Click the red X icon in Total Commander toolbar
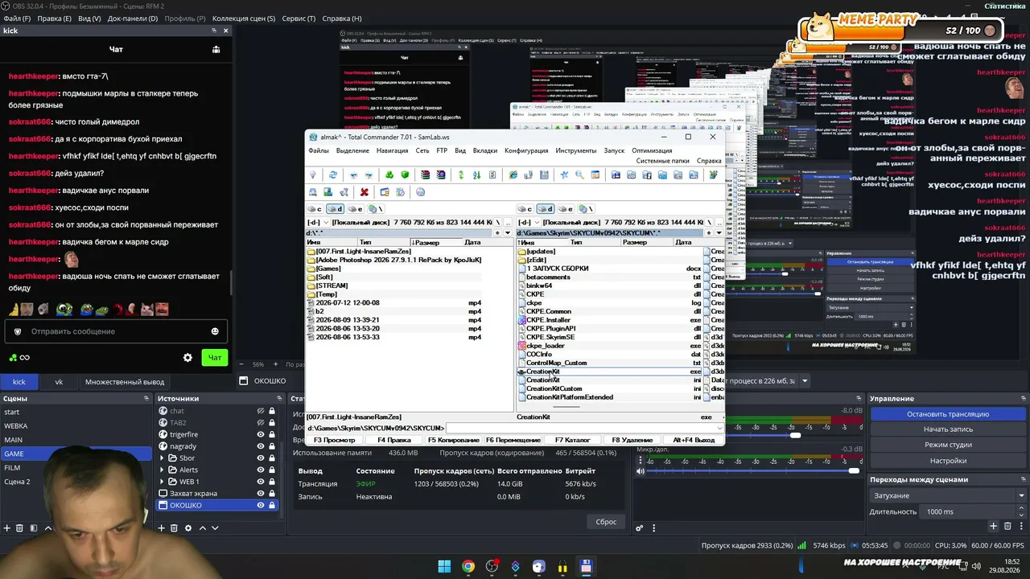The width and height of the screenshot is (1030, 579). [x=364, y=192]
